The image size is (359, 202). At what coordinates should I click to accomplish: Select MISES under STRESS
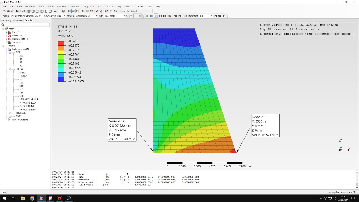click(x=22, y=72)
